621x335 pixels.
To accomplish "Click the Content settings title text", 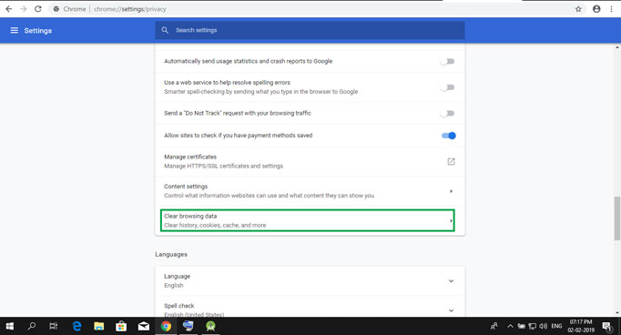I will click(186, 187).
